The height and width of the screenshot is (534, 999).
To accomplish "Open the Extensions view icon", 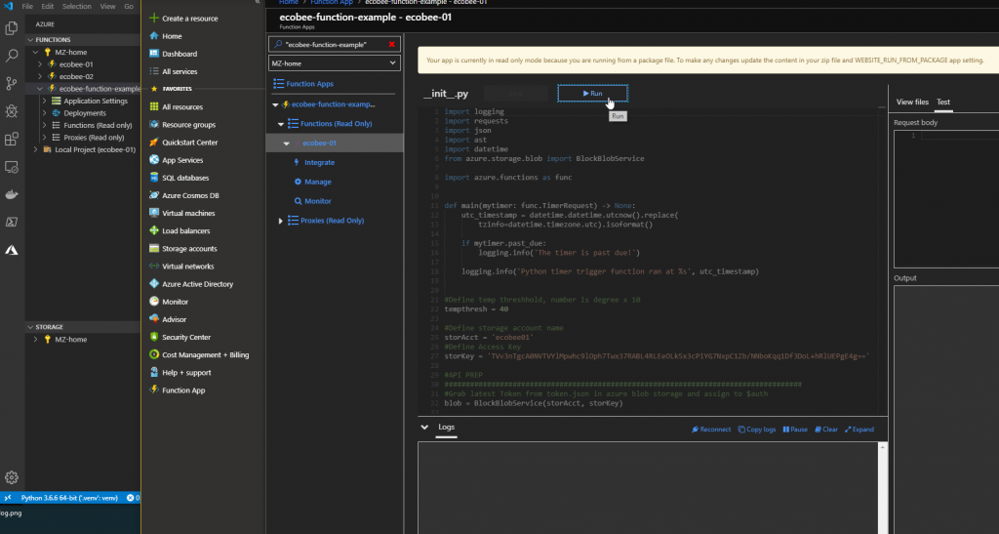I will pyautogui.click(x=12, y=139).
